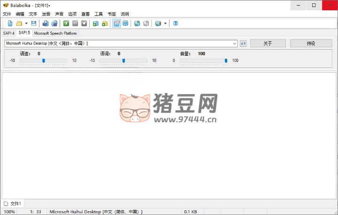Click the blue Help question mark icon

pos(176,23)
